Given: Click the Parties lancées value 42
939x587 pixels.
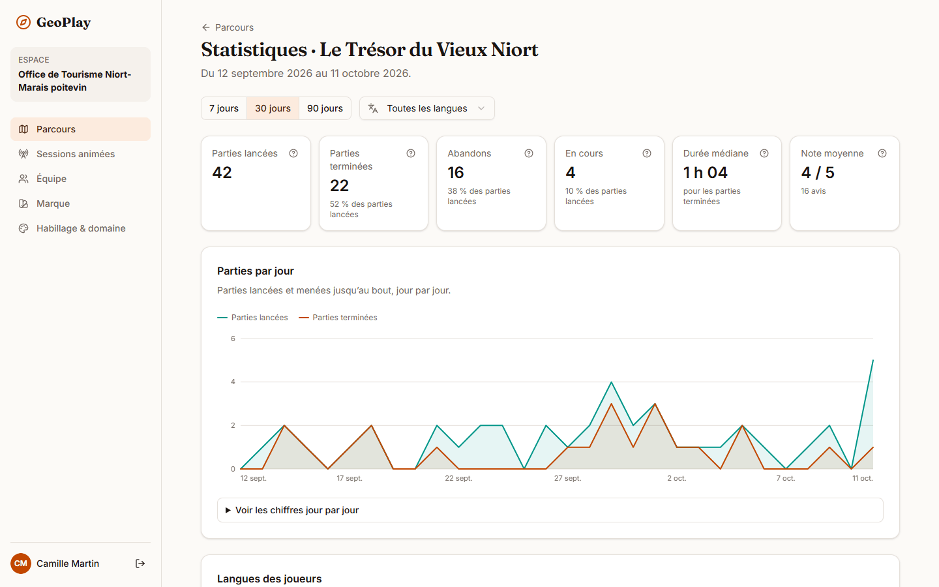Looking at the screenshot, I should pyautogui.click(x=222, y=172).
